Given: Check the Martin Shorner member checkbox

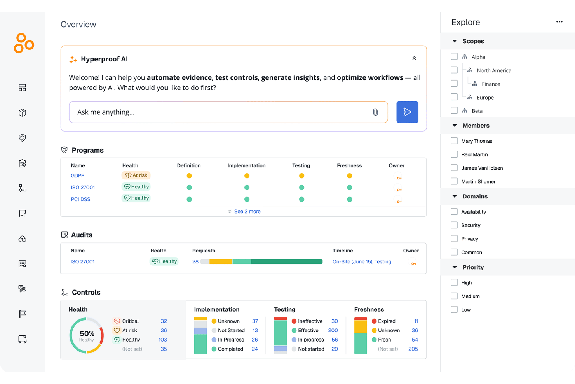Looking at the screenshot, I should coord(454,181).
